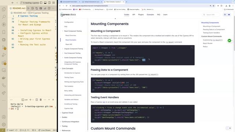The image size is (235, 132).
Task: Click Live Share in VS Code status bar
Action: (x=44, y=130)
